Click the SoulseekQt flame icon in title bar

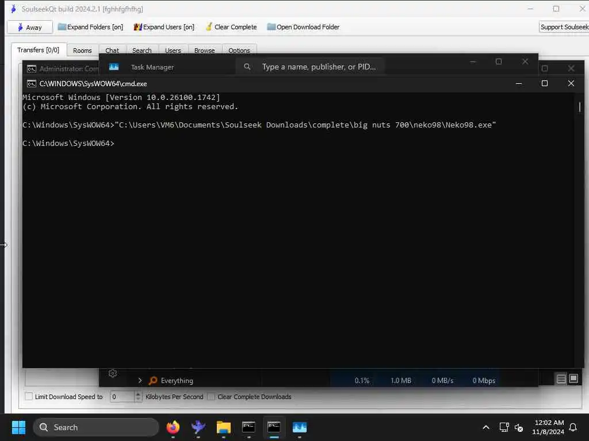pyautogui.click(x=14, y=9)
